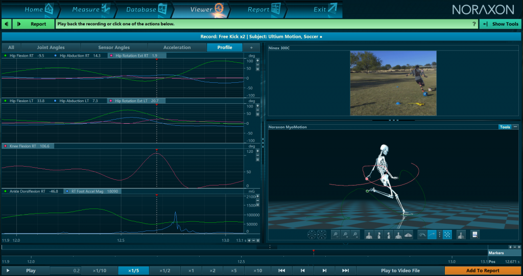Start playback with Play
523x276 pixels.
[26, 270]
